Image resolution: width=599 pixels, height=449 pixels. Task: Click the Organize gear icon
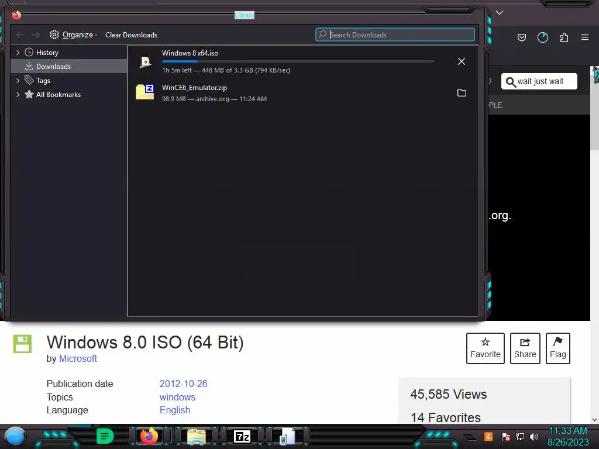click(x=54, y=34)
